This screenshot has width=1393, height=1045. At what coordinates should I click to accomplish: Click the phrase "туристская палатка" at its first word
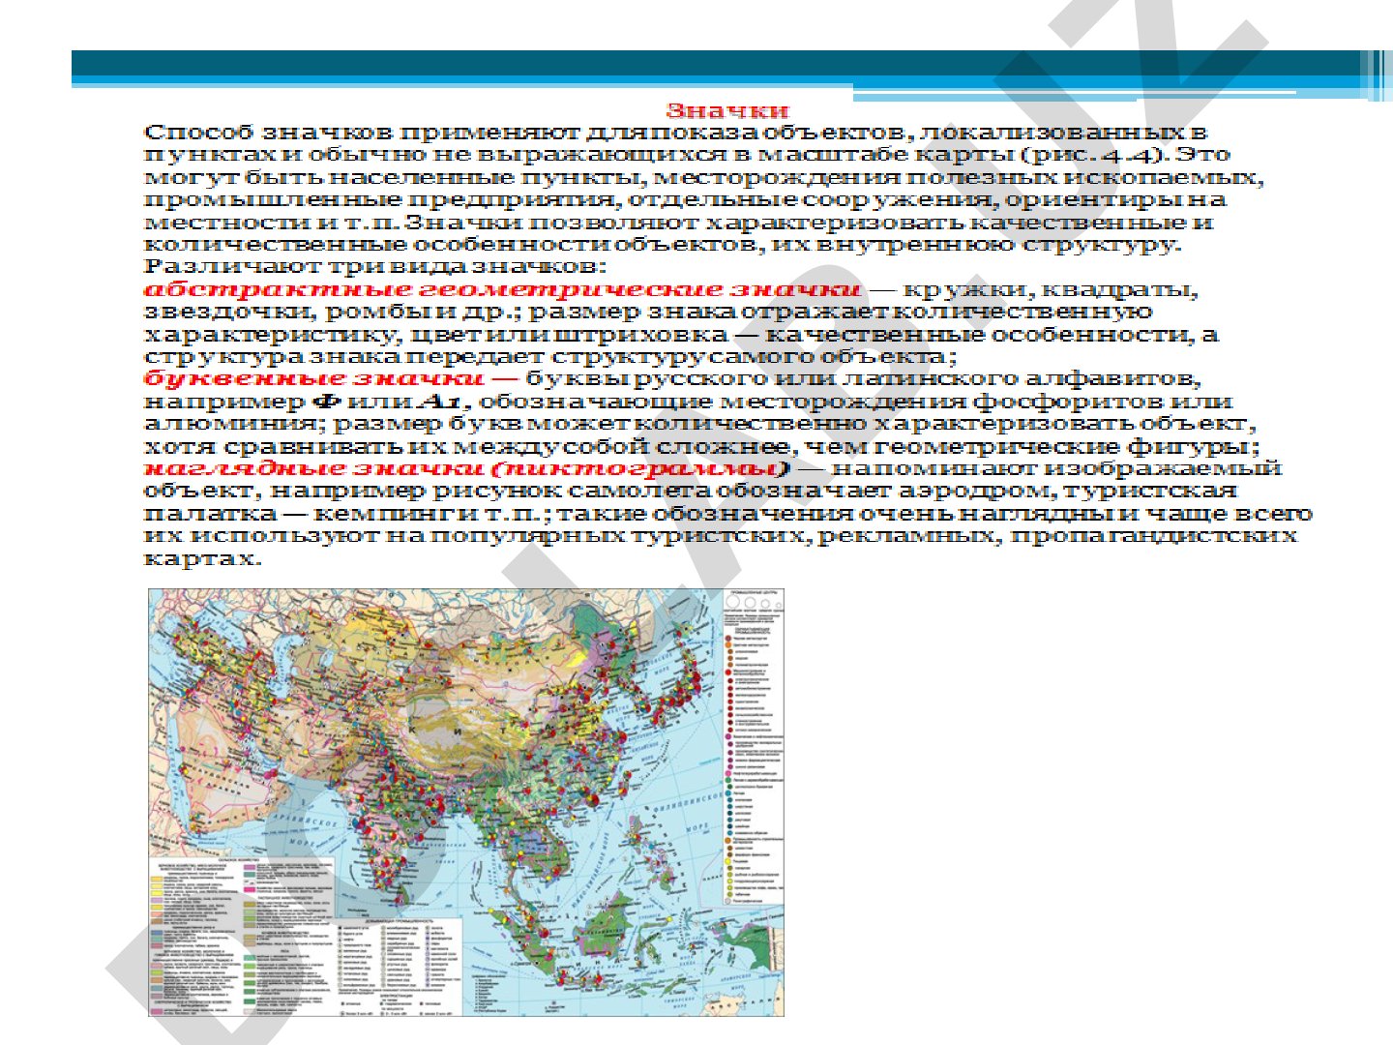click(1150, 491)
